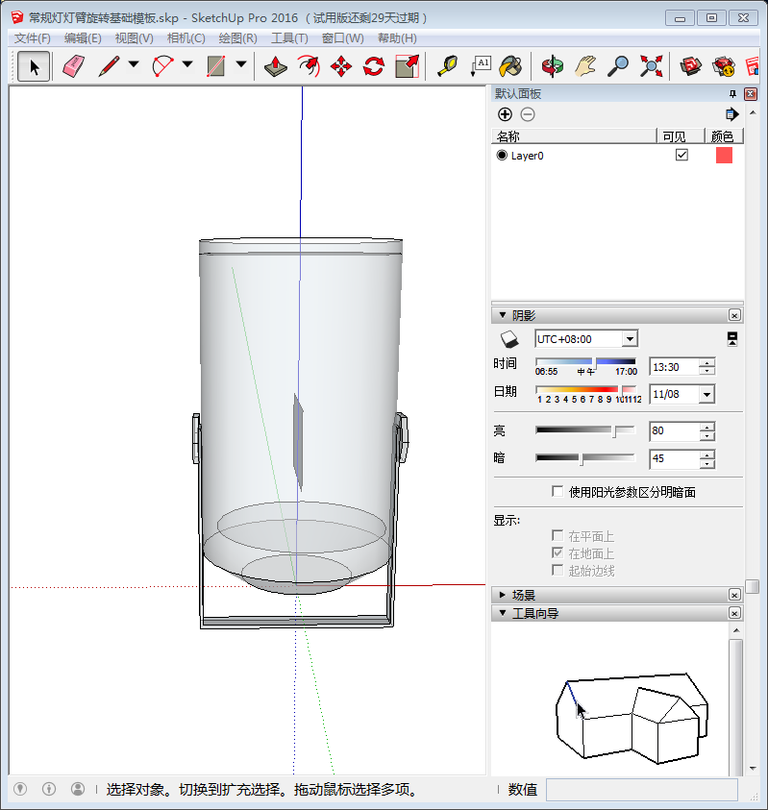Activate the Paint Bucket tool
768x810 pixels.
pyautogui.click(x=512, y=65)
